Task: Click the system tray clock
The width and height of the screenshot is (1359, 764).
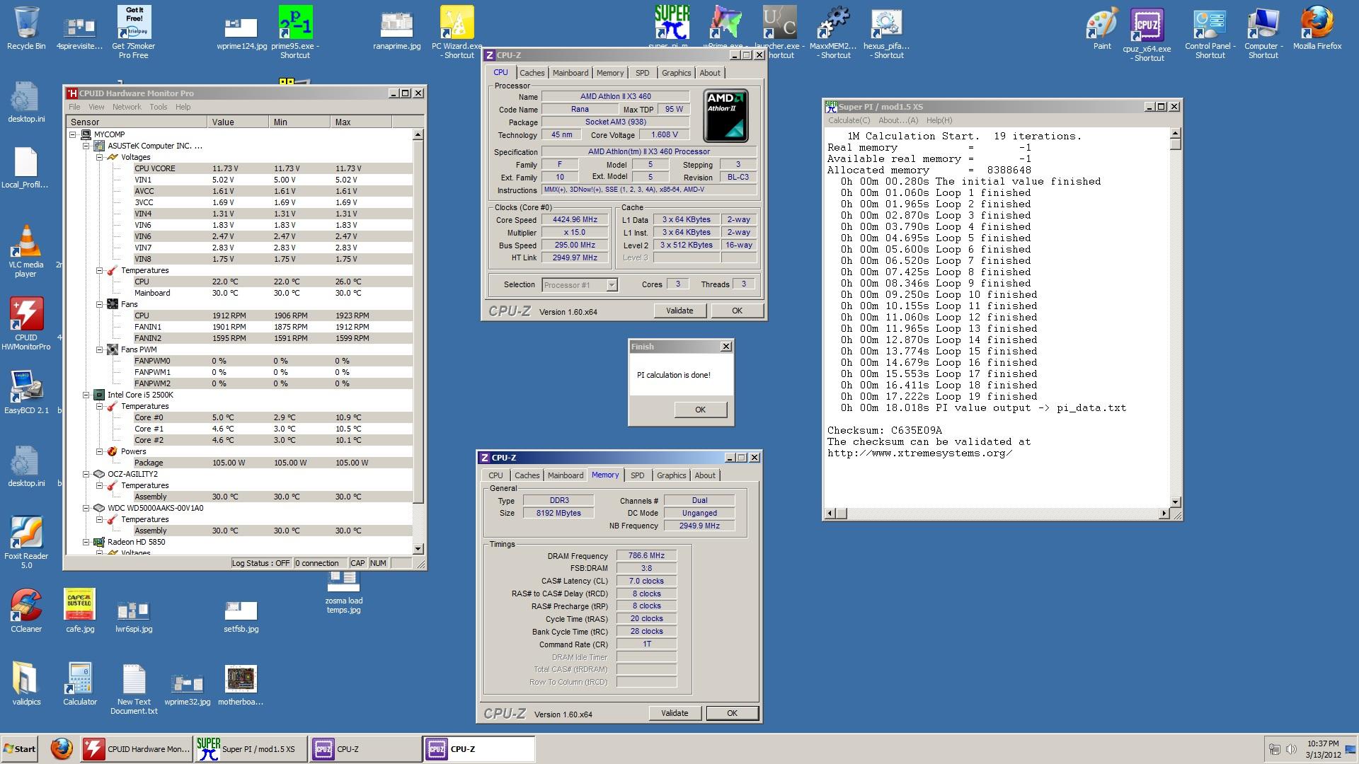Action: 1322,749
